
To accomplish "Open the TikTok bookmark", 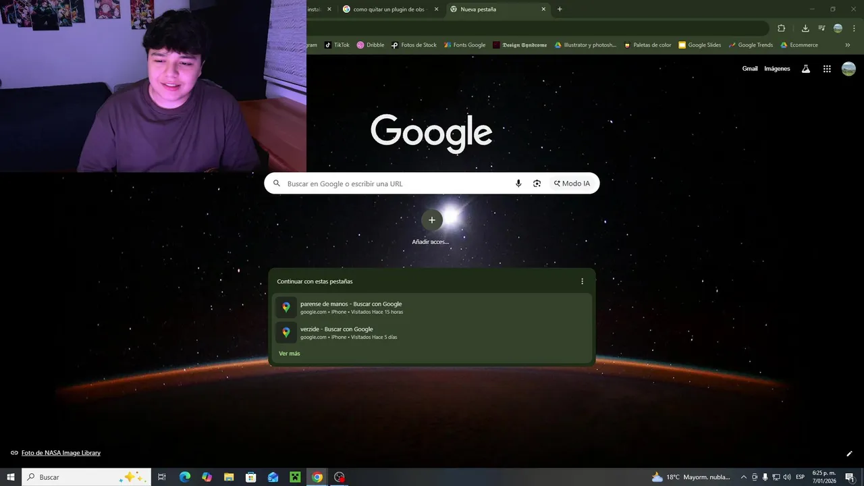I will pyautogui.click(x=337, y=45).
